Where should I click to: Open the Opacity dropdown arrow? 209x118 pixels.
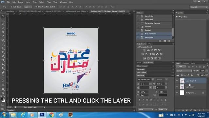click(x=207, y=71)
